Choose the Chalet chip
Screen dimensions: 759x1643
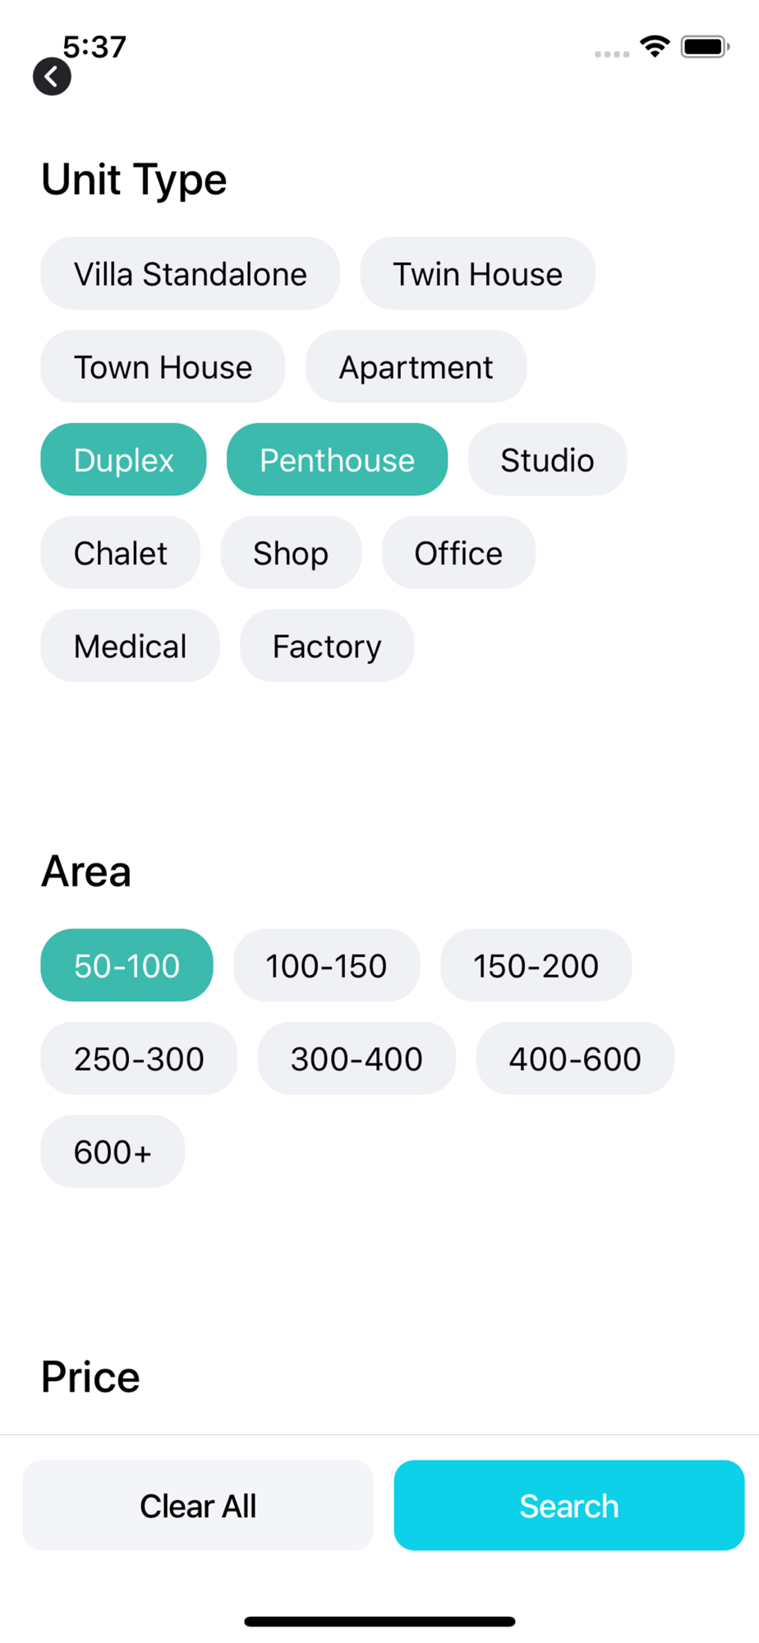[120, 552]
